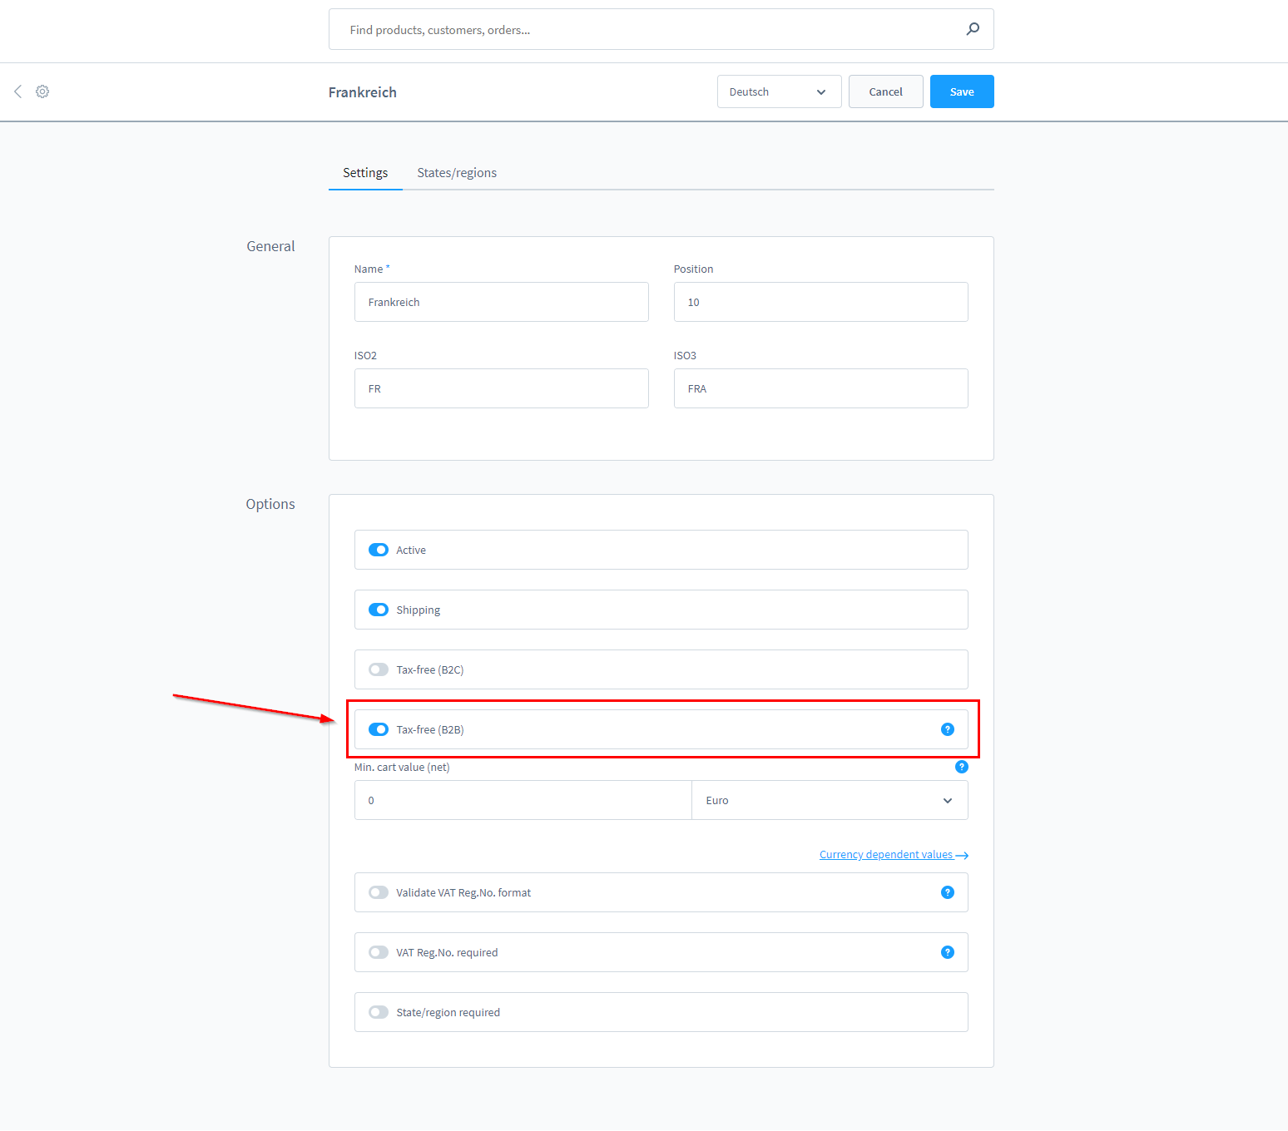The image size is (1288, 1131).
Task: Open settings via the gear icon
Action: 42,91
